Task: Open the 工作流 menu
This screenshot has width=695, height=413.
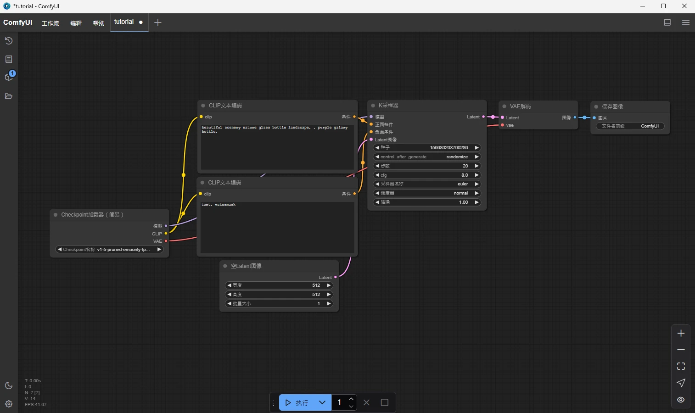Action: (50, 23)
